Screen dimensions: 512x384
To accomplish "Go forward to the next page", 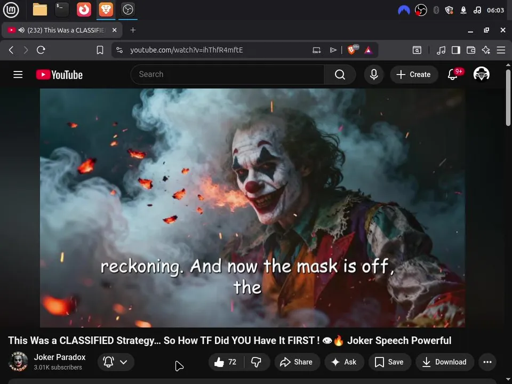I will tap(26, 50).
